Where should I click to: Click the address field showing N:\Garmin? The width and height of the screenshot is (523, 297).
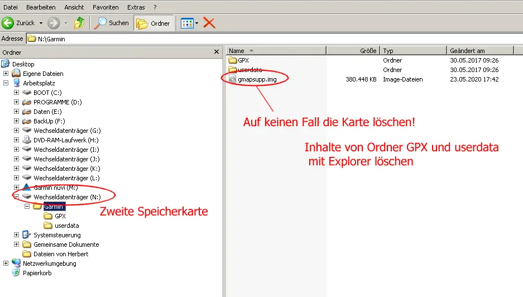[x=274, y=39]
